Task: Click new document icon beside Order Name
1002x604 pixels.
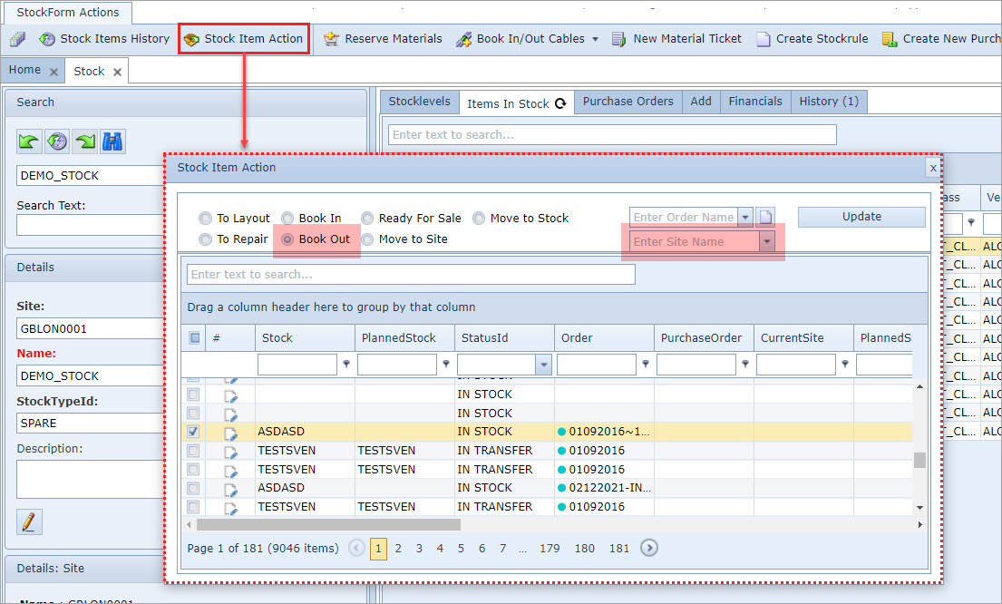Action: (765, 218)
